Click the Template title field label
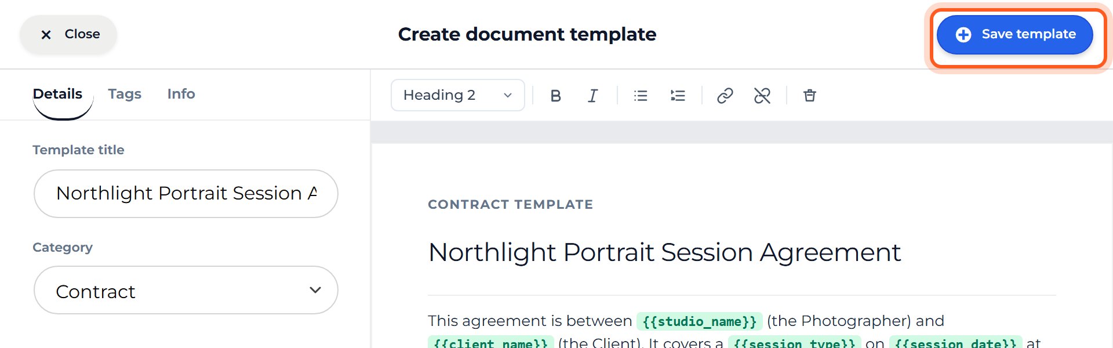Viewport: 1113px width, 348px height. point(78,150)
